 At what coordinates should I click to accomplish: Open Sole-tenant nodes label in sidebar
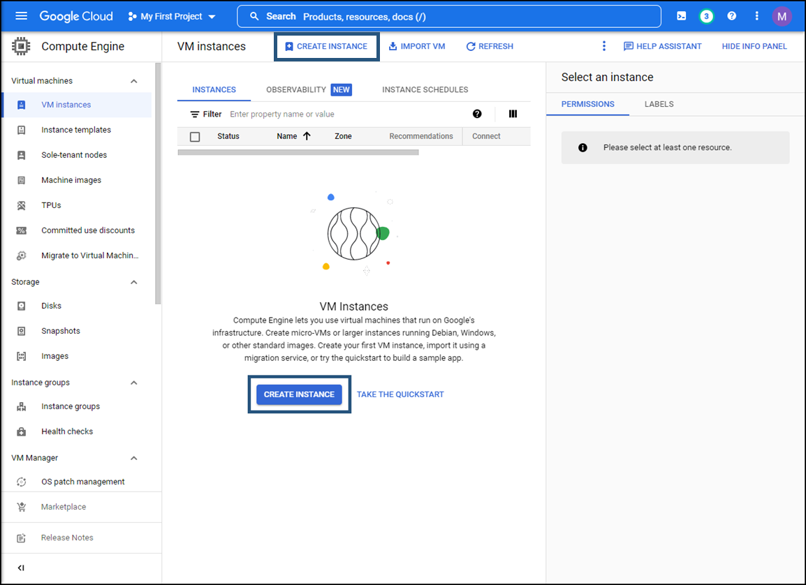tap(74, 155)
